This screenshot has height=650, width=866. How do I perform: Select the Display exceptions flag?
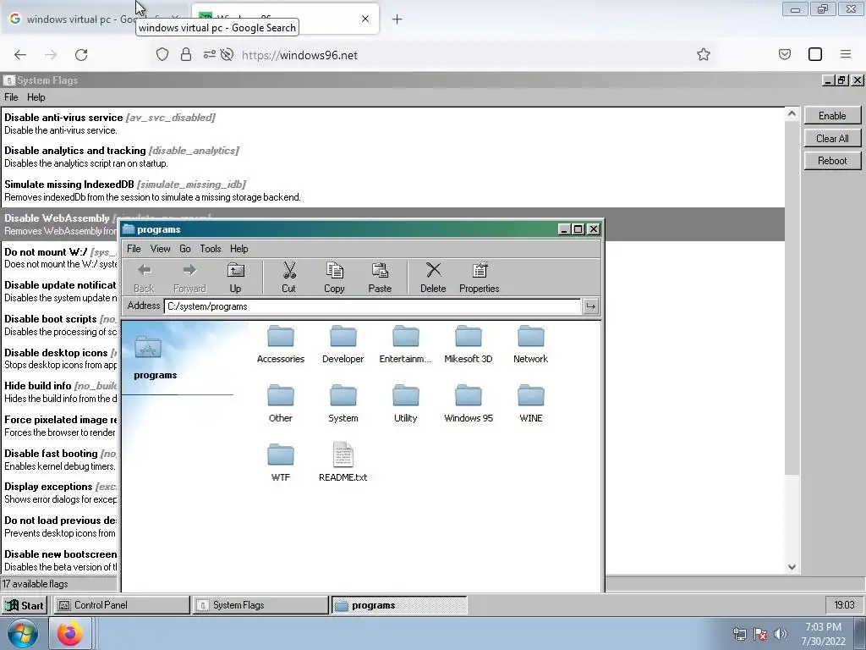click(x=60, y=493)
